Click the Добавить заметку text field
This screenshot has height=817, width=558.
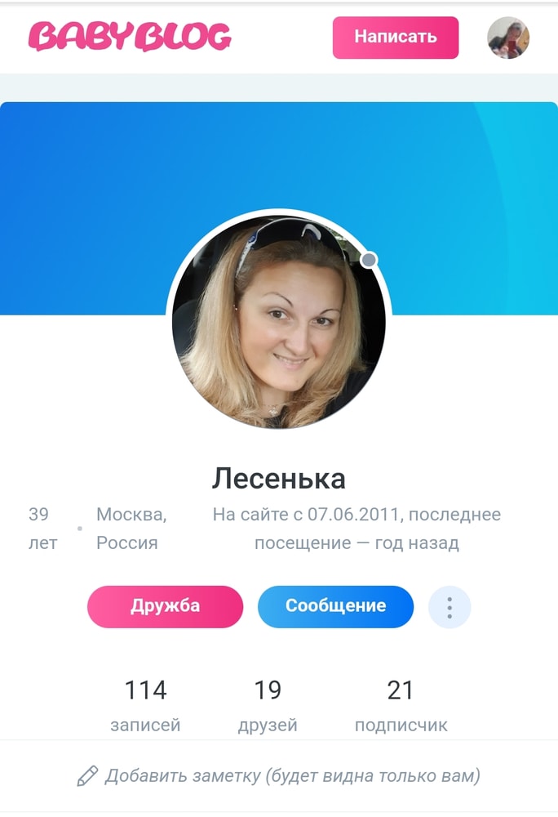tap(279, 776)
